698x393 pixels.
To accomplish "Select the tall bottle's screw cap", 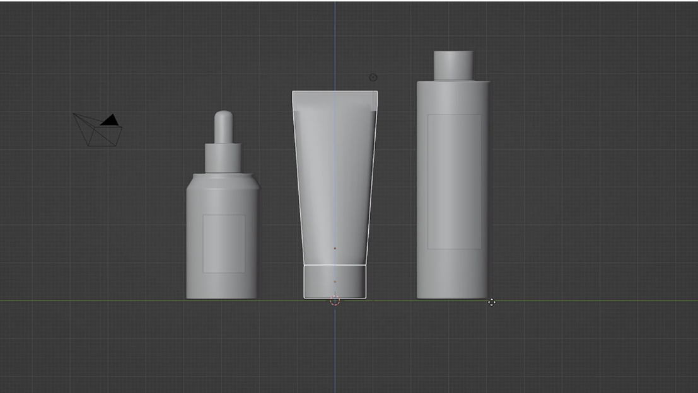I will [453, 65].
